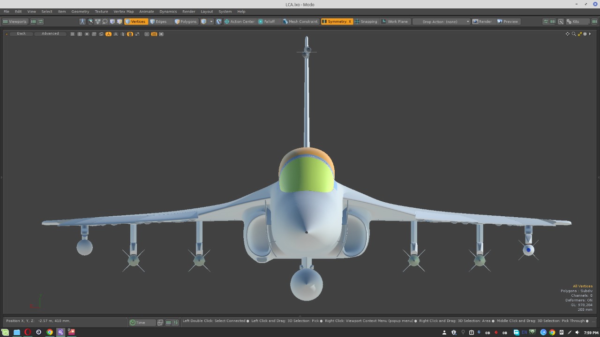Click the figure-shaped icon in the top toolbar
Viewport: 600px width, 337px height.
point(82,22)
